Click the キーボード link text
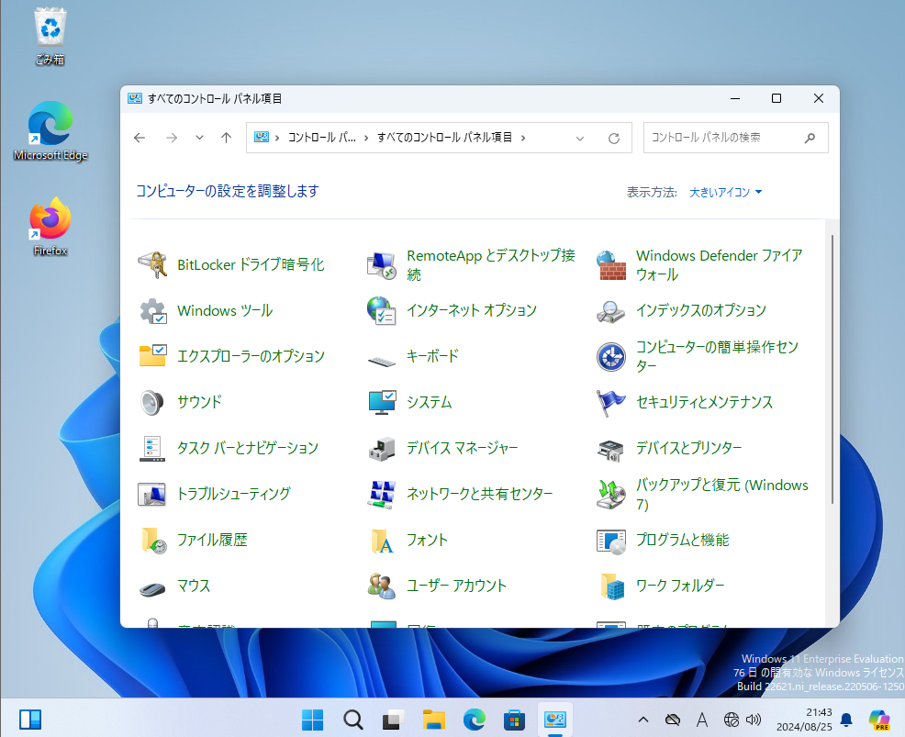The width and height of the screenshot is (905, 737). [432, 356]
